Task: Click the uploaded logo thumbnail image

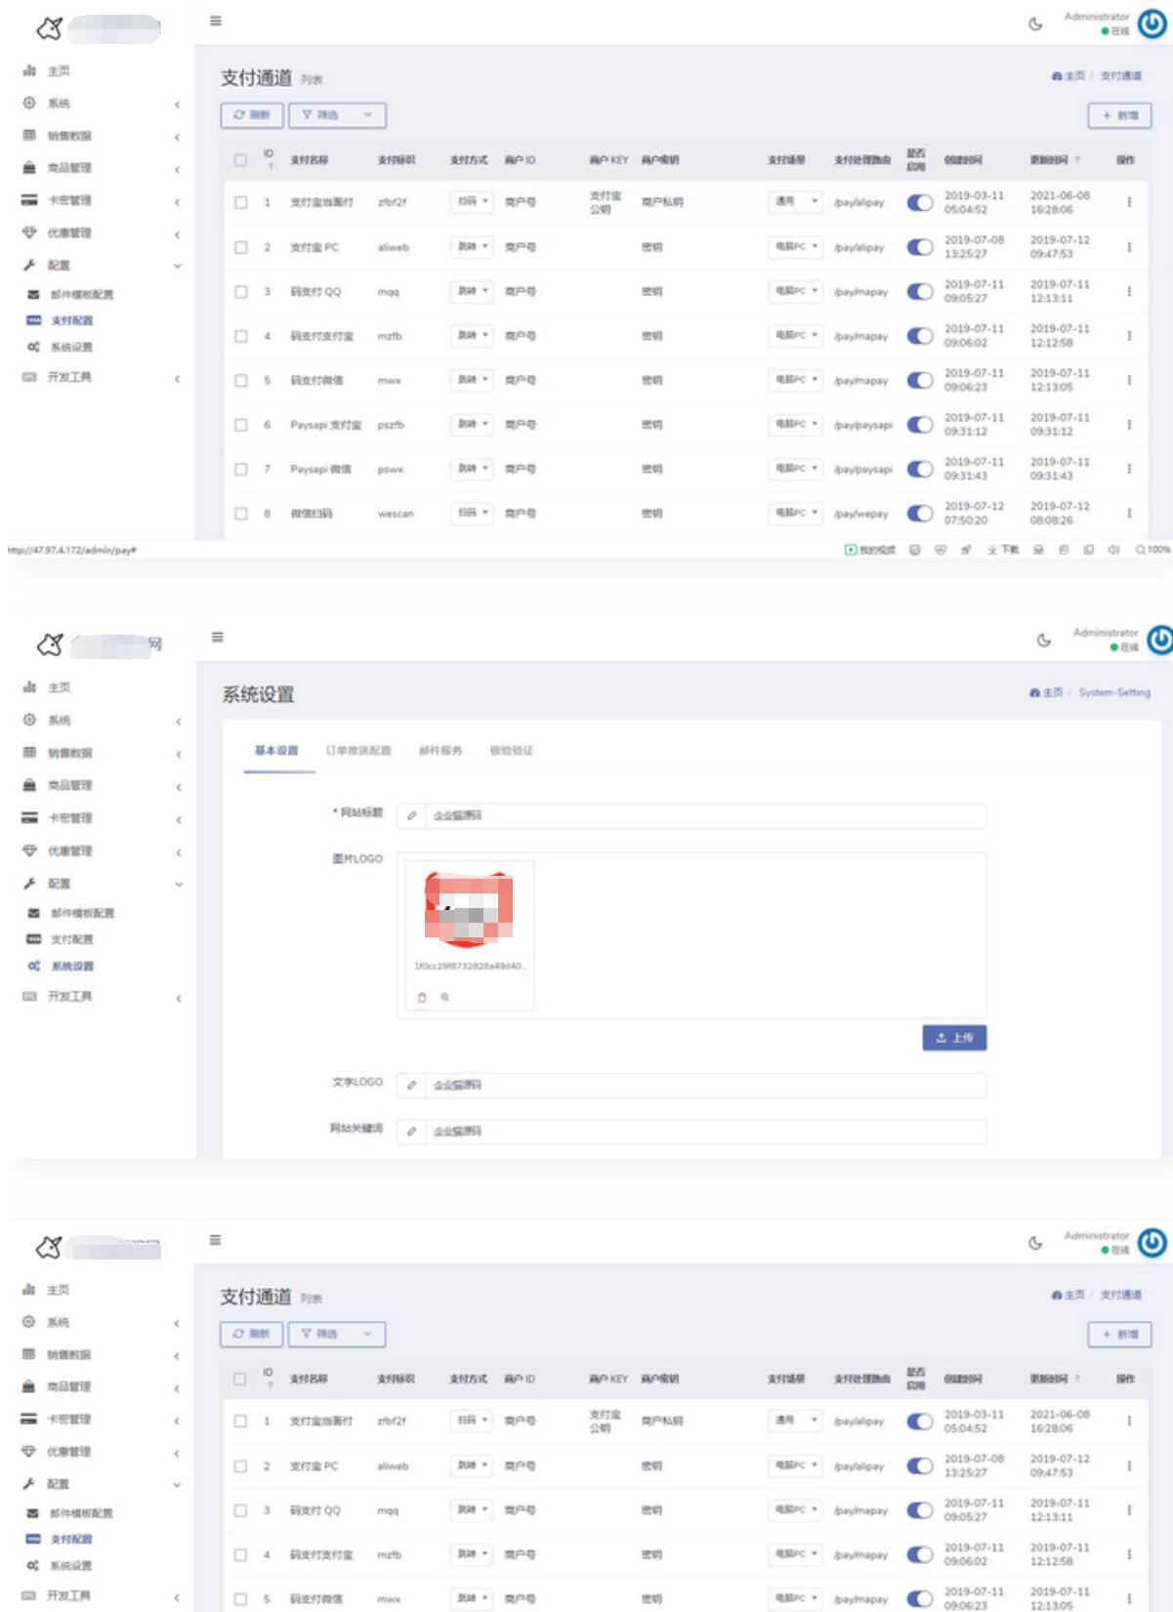Action: coord(468,910)
